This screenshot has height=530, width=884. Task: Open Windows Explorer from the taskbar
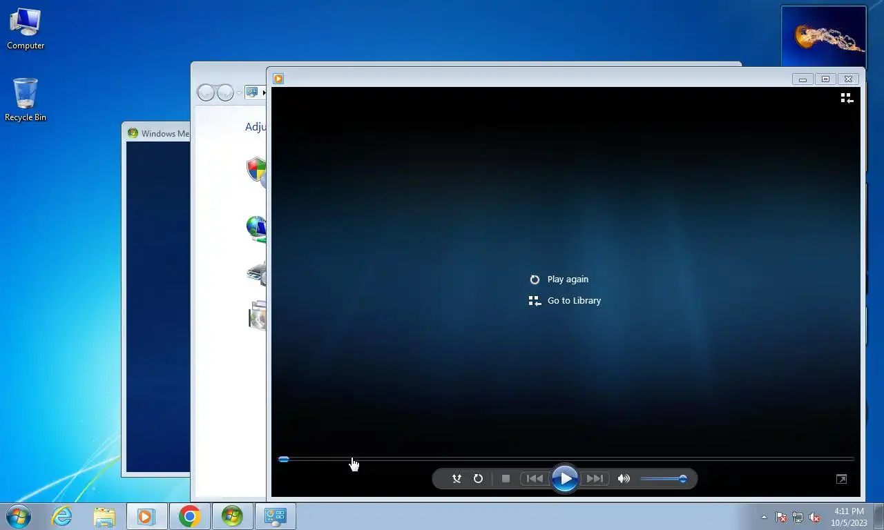pos(104,516)
